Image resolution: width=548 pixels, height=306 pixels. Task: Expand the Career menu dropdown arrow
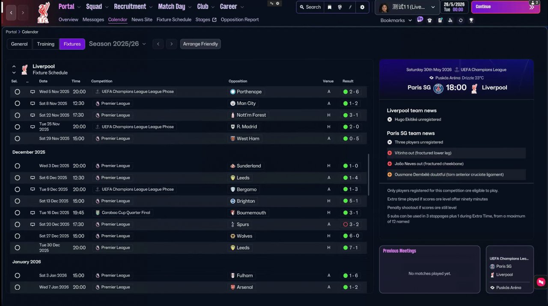coord(242,7)
